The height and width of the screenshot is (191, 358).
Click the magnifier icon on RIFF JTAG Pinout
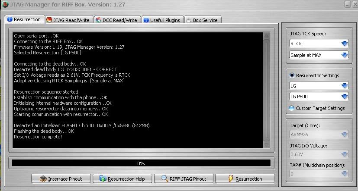pos(164,178)
